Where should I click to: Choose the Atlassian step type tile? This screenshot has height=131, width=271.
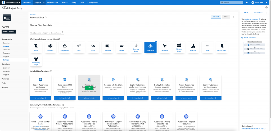tap(193, 47)
